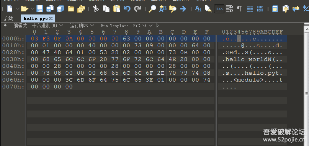Expand the Open file dropdown arrow

click(33, 9)
